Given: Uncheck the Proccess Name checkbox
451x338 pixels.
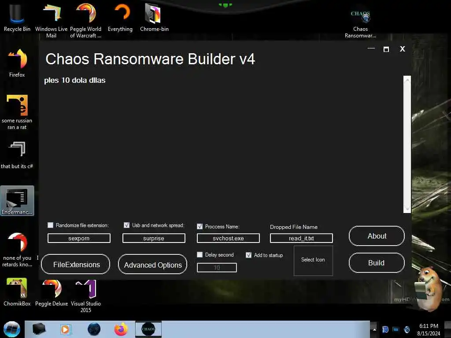Looking at the screenshot, I should (200, 227).
